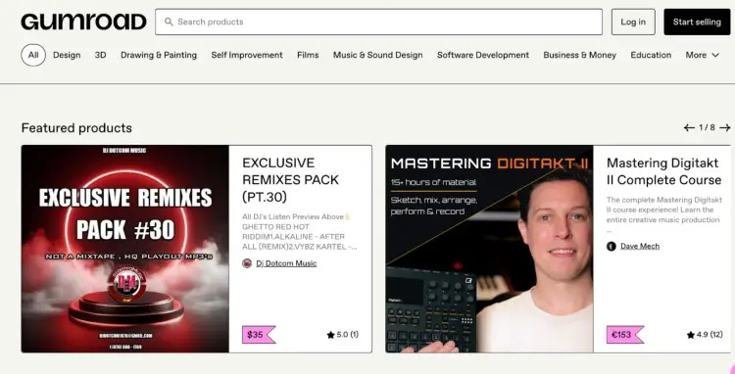
Task: Click the 'All DJ's Listen Preview Above' description
Action: (x=300, y=232)
